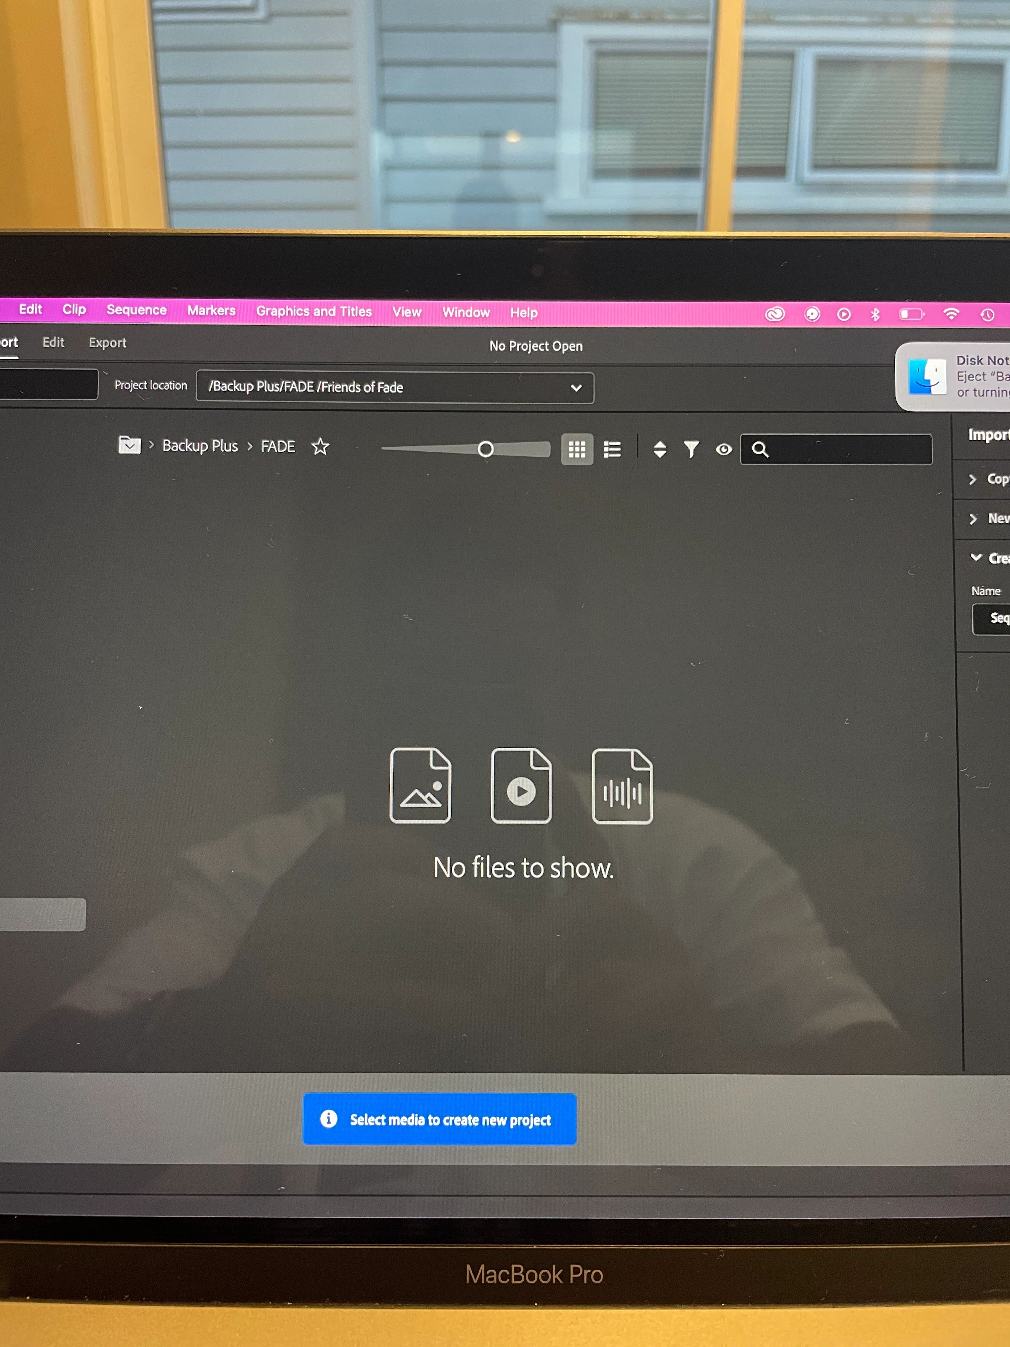Open Time Machine menu bar icon

click(987, 315)
